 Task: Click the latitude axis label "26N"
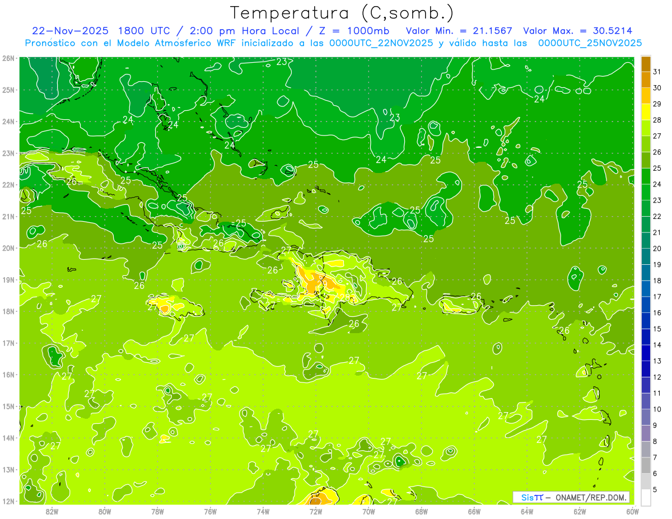point(8,58)
